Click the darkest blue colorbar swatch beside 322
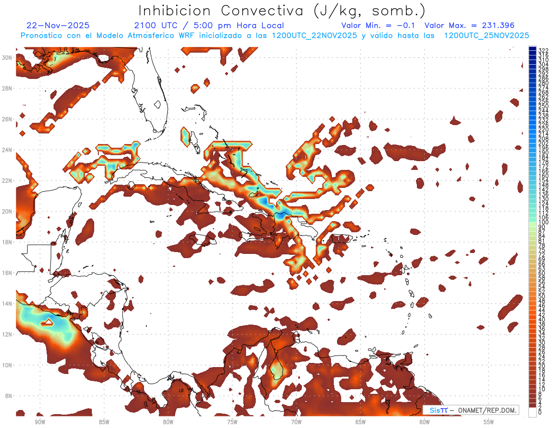This screenshot has width=554, height=428. 532,49
